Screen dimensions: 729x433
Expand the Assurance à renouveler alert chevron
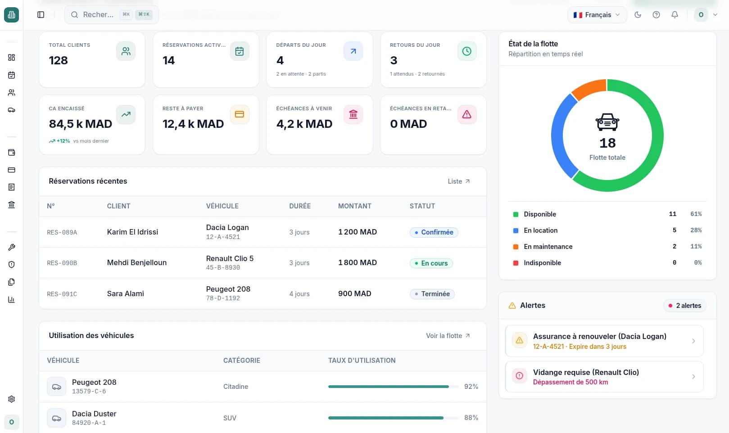[x=693, y=341]
